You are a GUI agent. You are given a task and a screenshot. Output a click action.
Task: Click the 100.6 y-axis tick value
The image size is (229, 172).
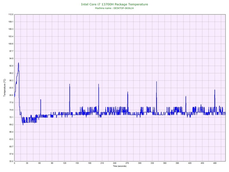click(11, 44)
